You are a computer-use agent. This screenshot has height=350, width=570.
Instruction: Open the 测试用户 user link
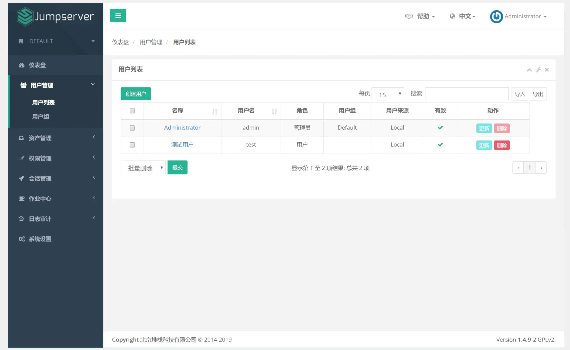(182, 145)
